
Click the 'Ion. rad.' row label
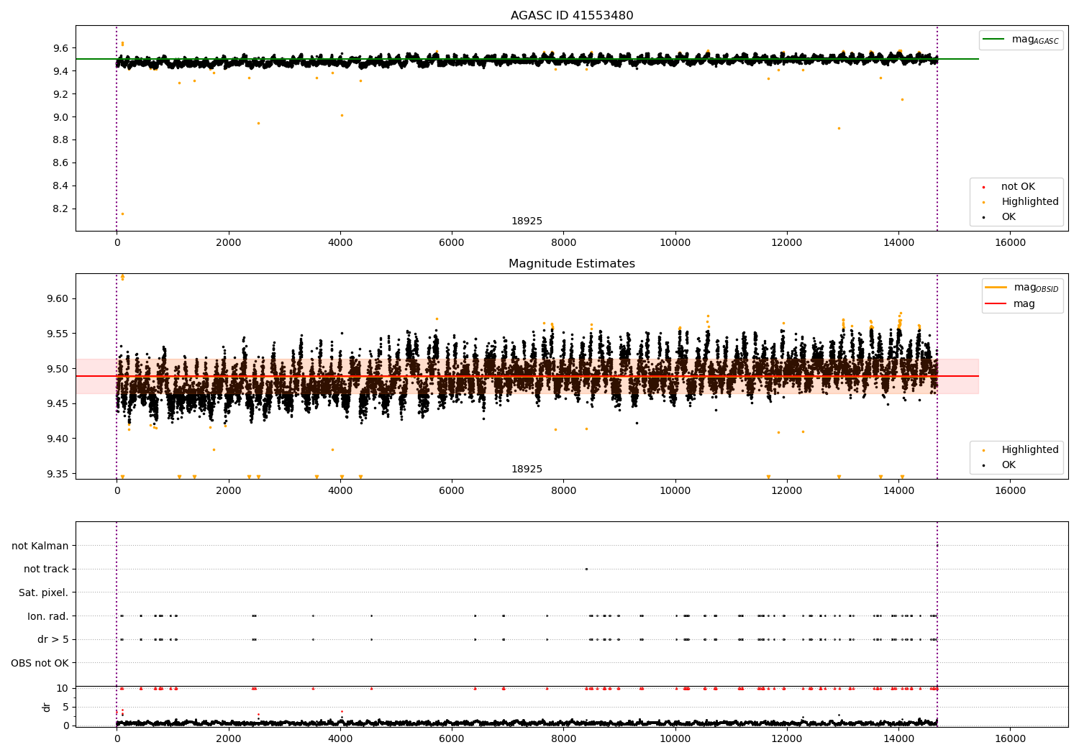[48, 616]
